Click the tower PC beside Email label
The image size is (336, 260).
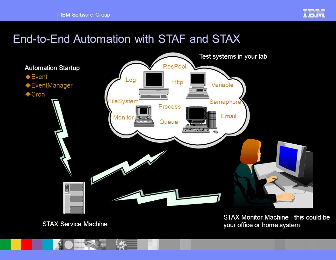pos(200,119)
